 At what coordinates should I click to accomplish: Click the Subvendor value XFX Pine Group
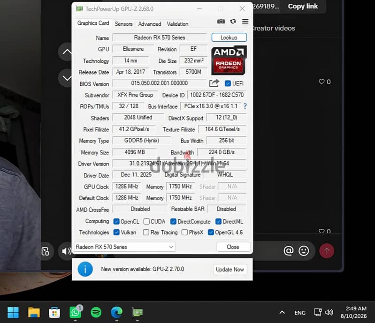click(x=135, y=95)
